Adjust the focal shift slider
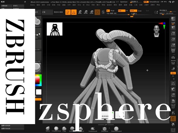The image size is (178, 133). point(168,11)
